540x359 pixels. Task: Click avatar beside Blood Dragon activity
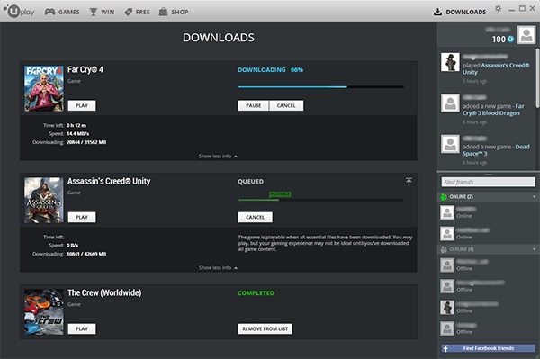pyautogui.click(x=450, y=103)
